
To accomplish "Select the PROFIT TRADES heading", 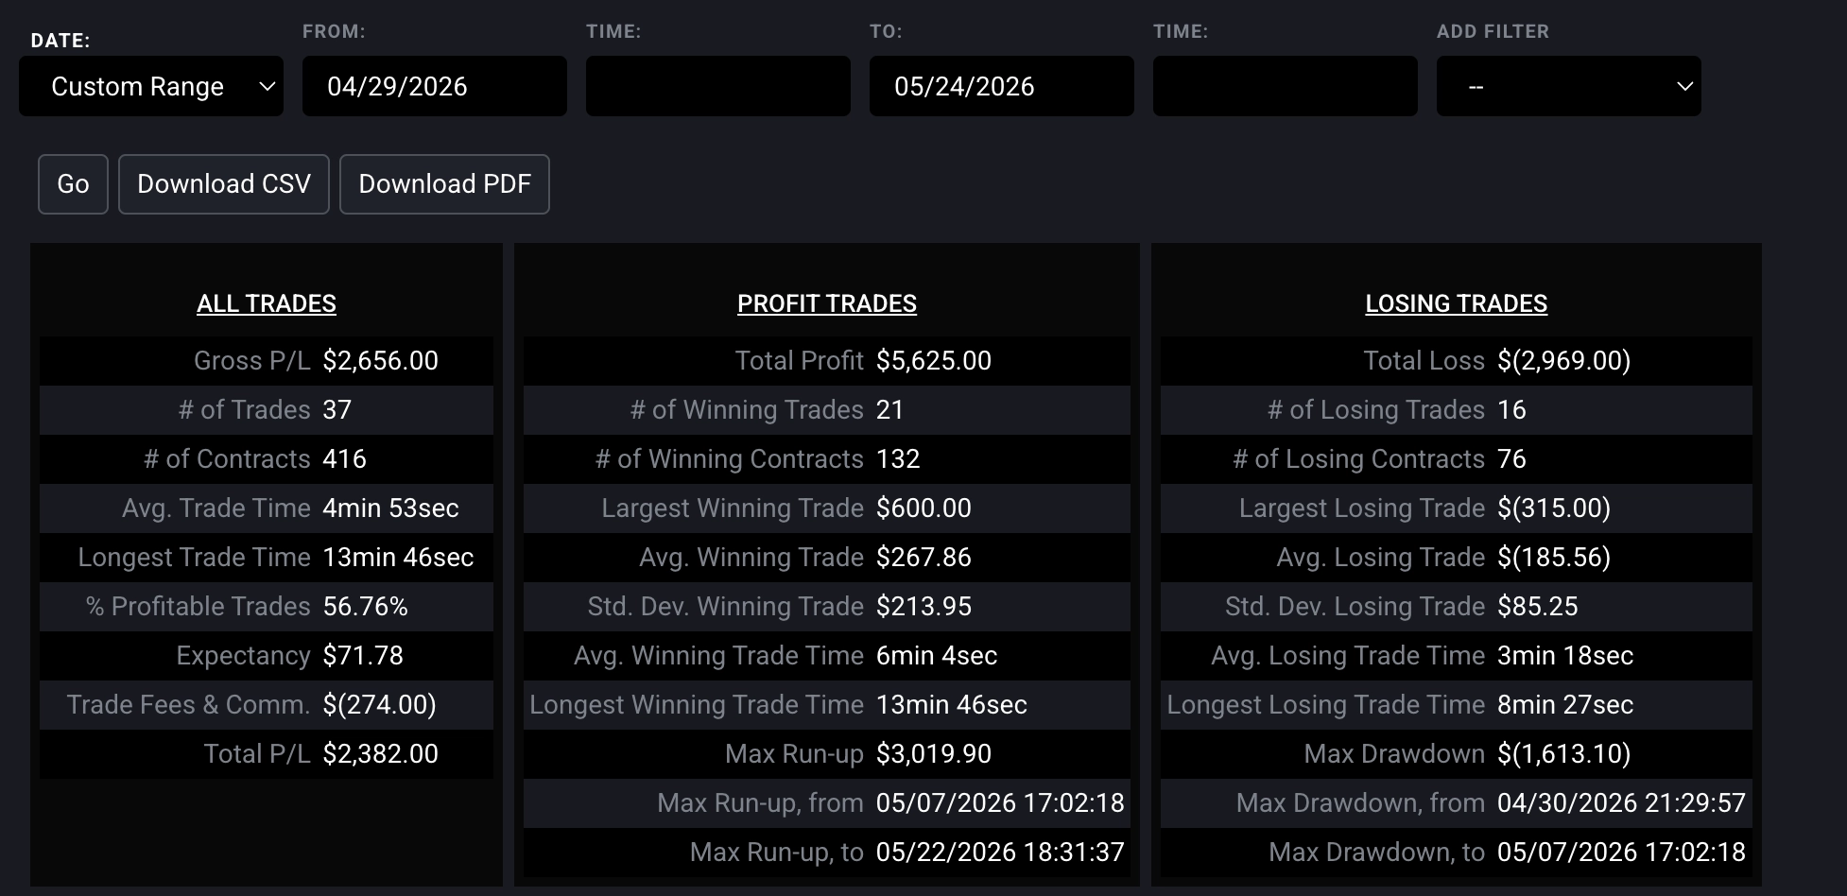I will (x=827, y=303).
